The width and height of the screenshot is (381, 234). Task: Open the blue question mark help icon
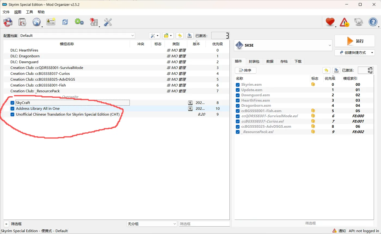point(373,22)
